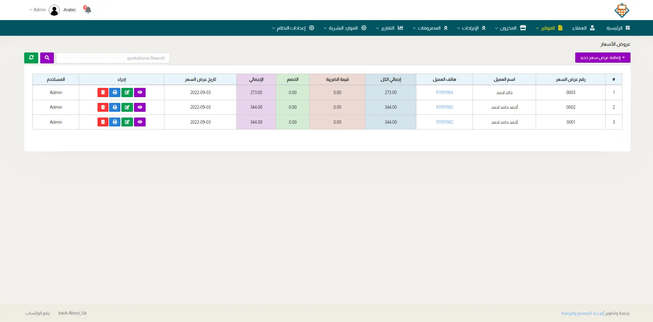Screen dimensions: 653x322
Task: Open customer phone link 97091984
Action: click(444, 92)
